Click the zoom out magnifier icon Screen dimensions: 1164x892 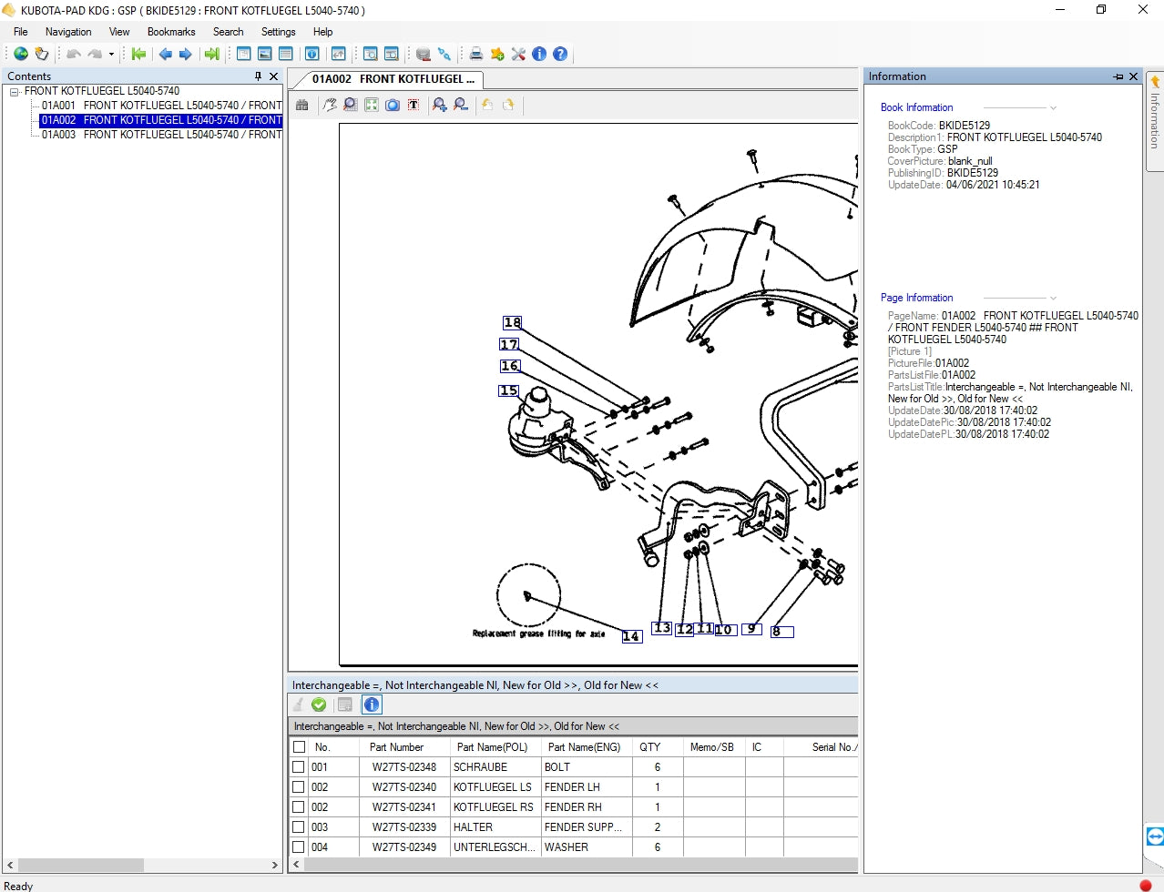coord(461,105)
